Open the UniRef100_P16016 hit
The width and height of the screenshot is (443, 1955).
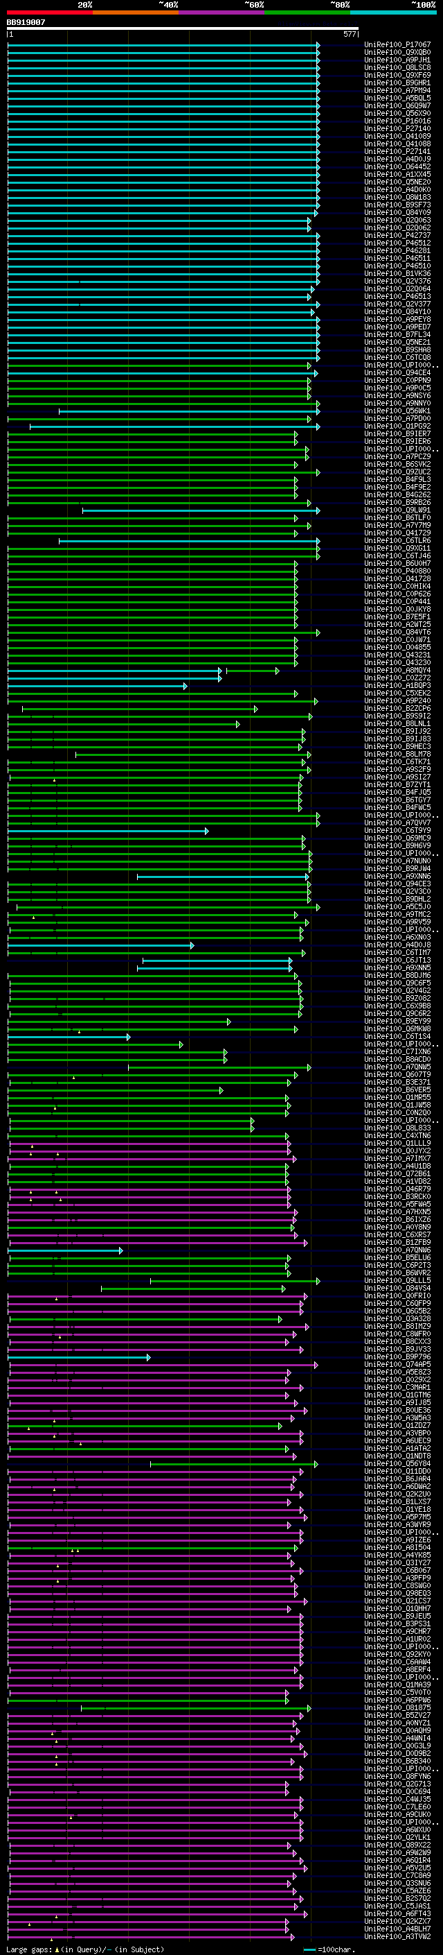397,121
